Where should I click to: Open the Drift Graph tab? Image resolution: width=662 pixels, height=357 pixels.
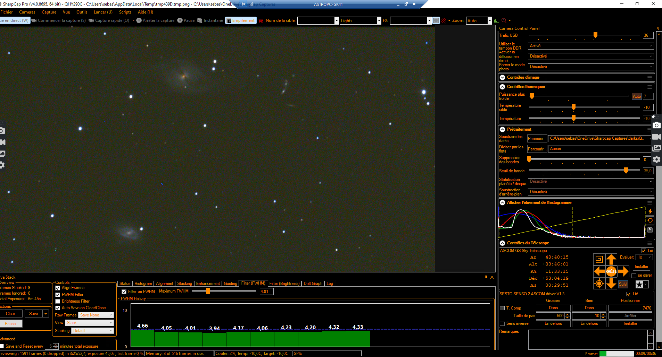[x=313, y=284]
